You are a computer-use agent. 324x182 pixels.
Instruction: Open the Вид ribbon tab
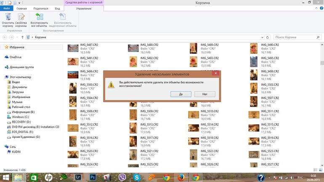58,8
